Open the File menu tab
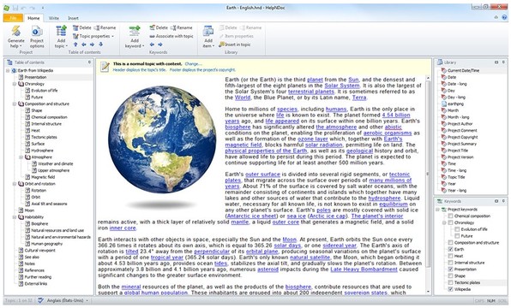The height and width of the screenshot is (308, 511). coord(13,18)
